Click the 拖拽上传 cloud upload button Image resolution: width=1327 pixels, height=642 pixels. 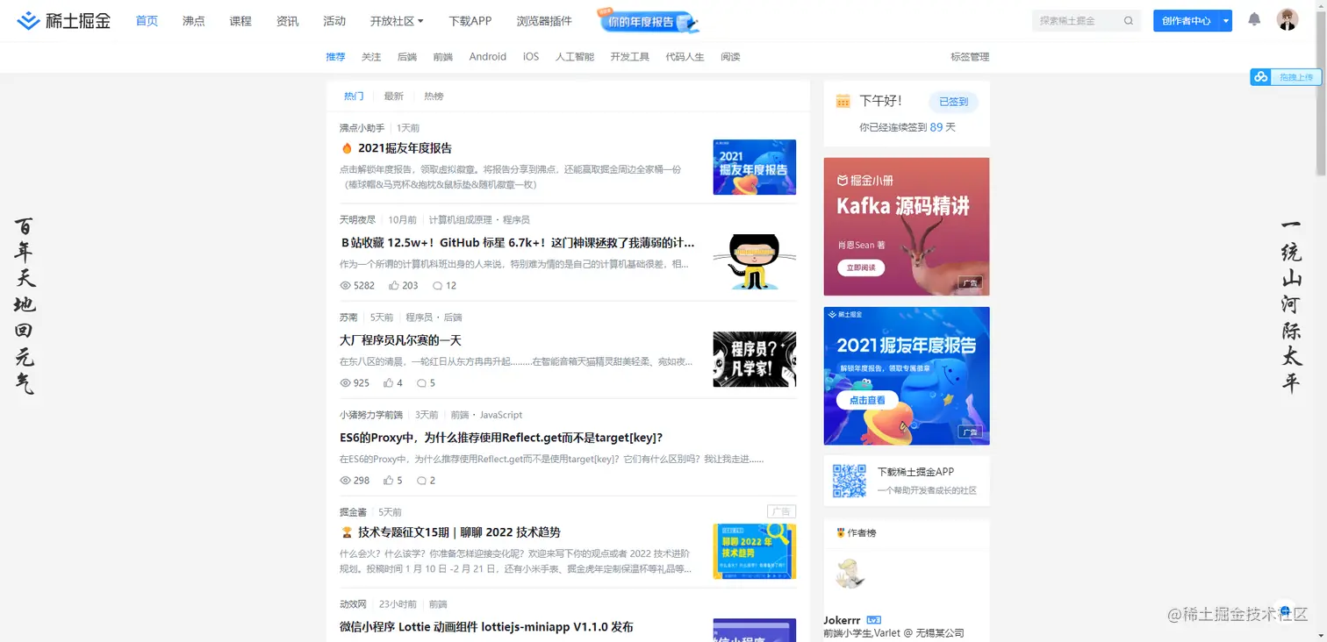point(1285,77)
